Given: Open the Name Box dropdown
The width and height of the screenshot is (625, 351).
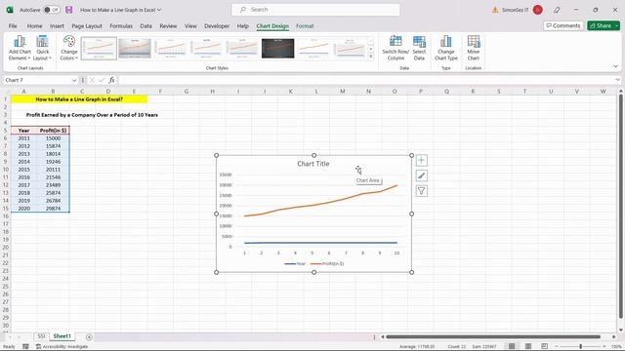Looking at the screenshot, I should [74, 80].
